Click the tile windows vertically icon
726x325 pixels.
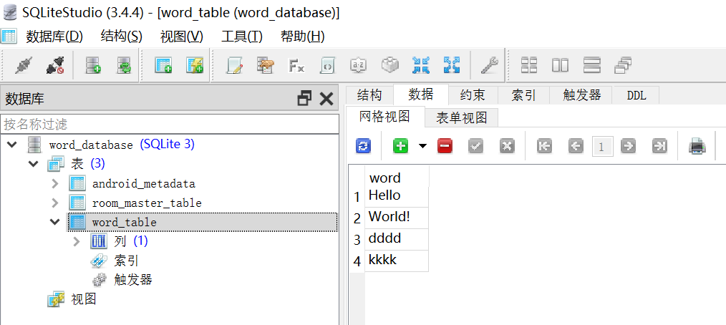pos(591,66)
